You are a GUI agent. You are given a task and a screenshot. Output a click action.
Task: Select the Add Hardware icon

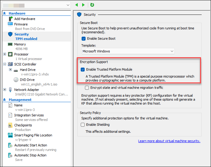[x=10, y=19]
